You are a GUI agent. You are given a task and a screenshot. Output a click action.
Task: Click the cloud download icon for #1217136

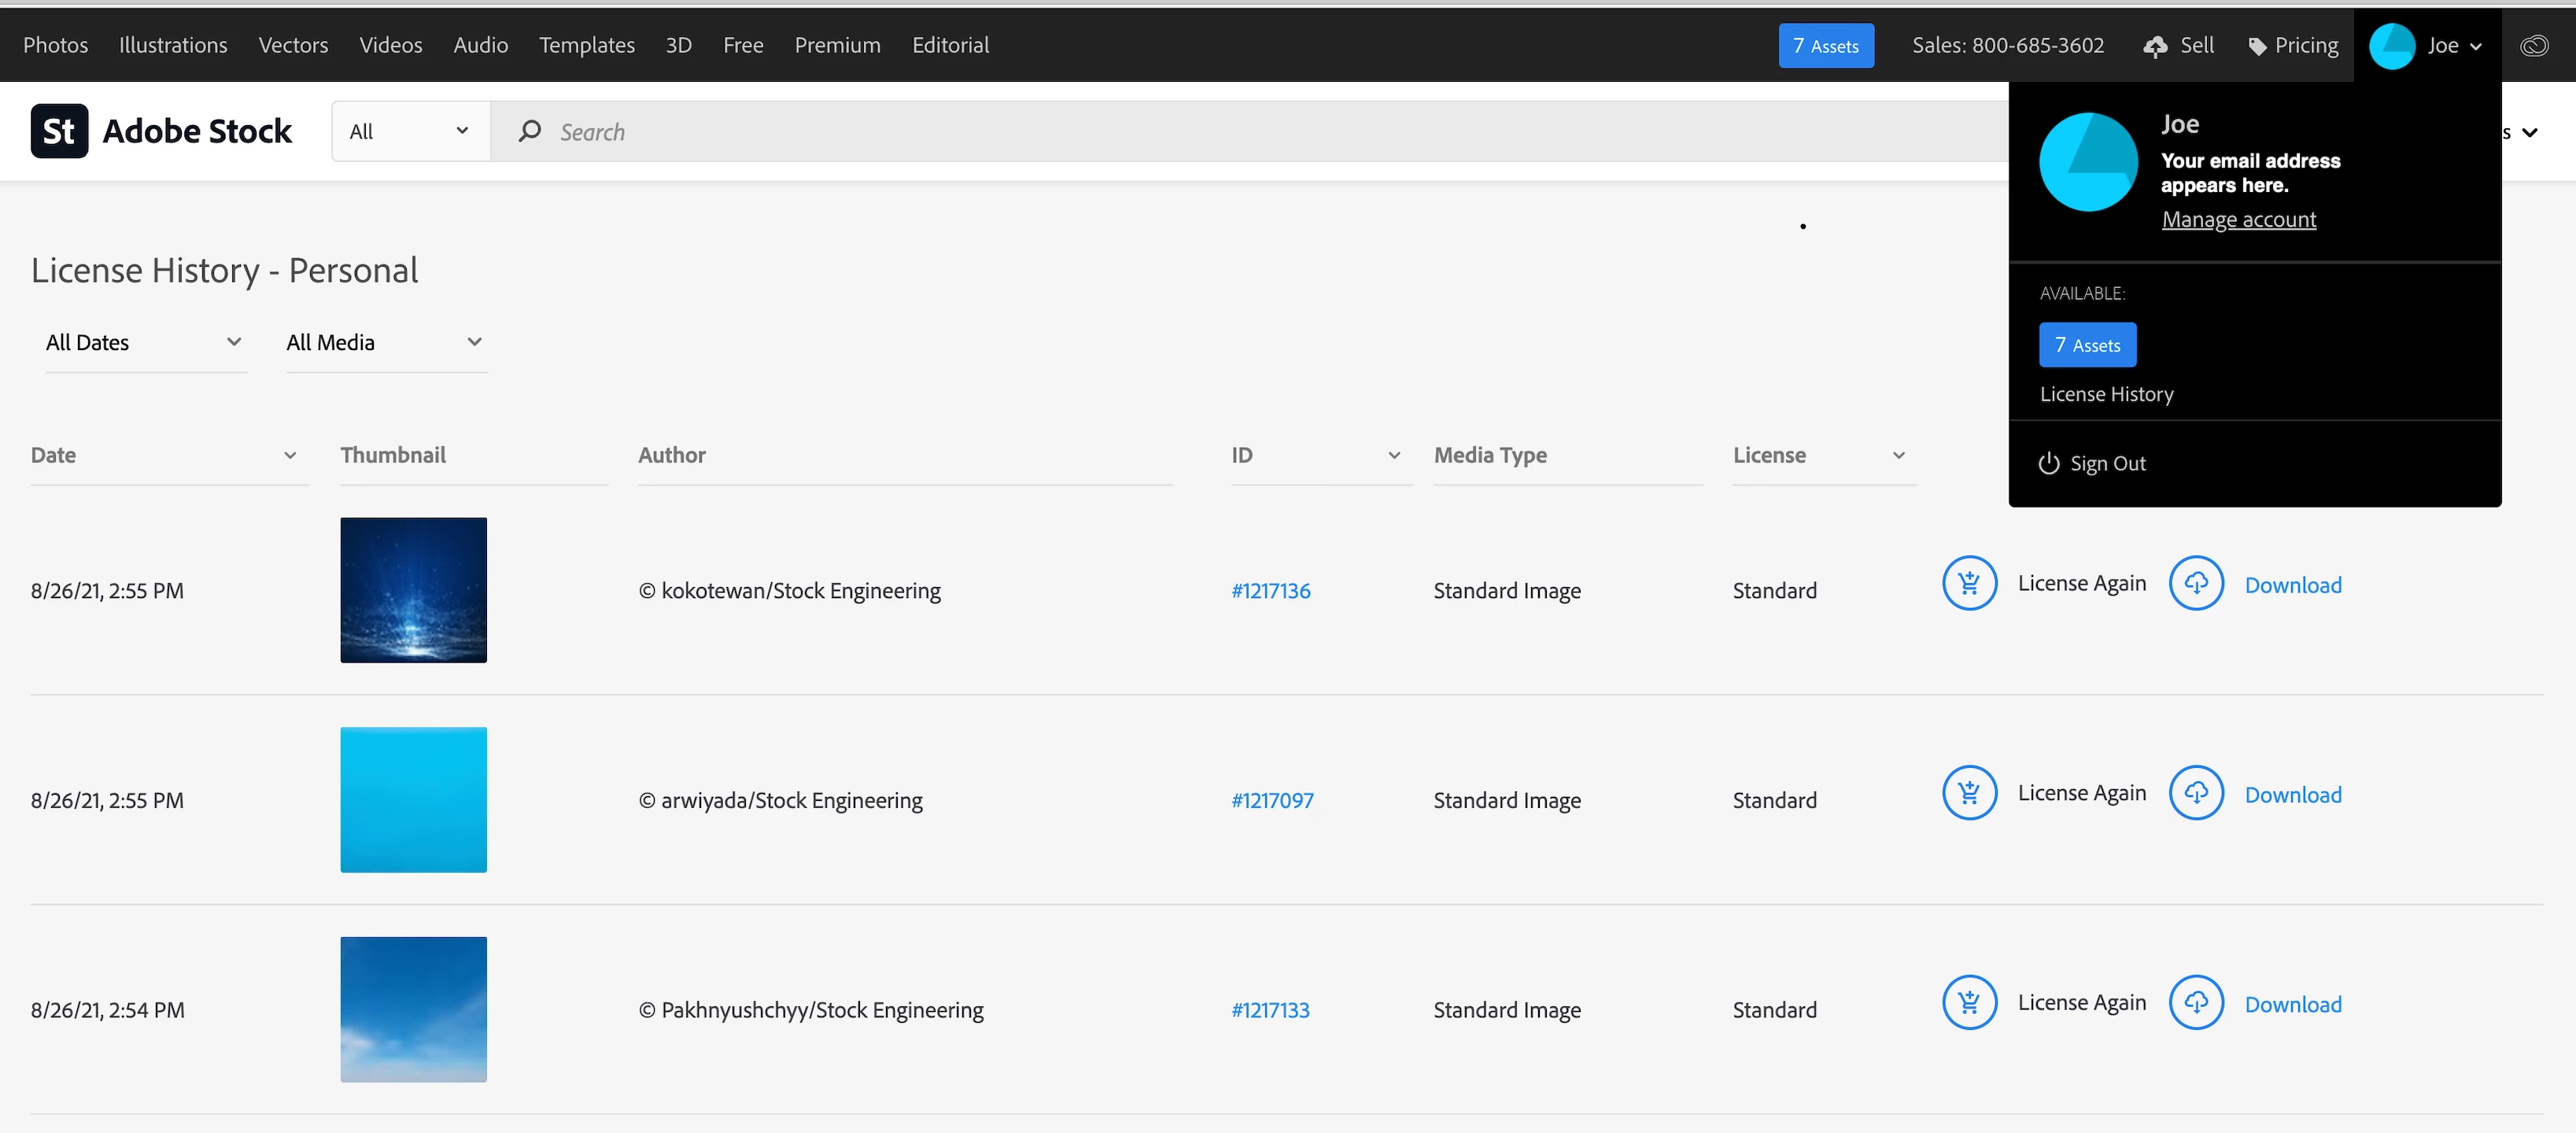[x=2195, y=583]
